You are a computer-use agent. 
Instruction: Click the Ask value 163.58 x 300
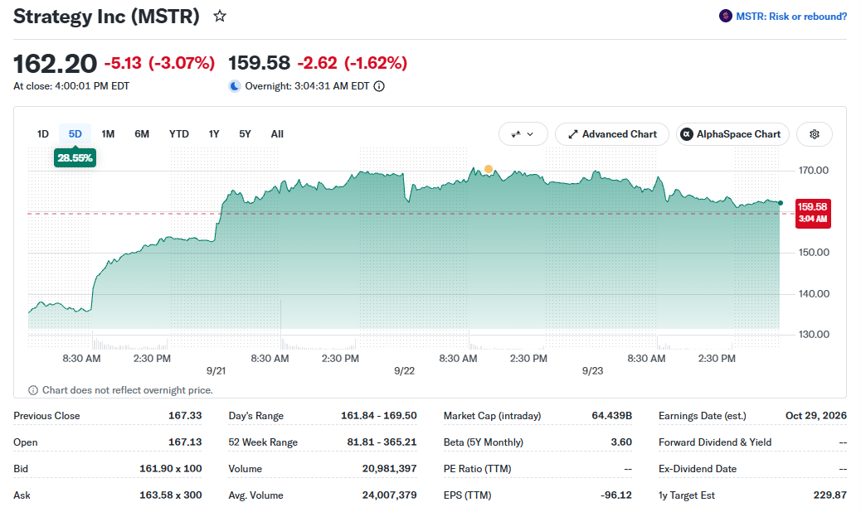coord(171,495)
